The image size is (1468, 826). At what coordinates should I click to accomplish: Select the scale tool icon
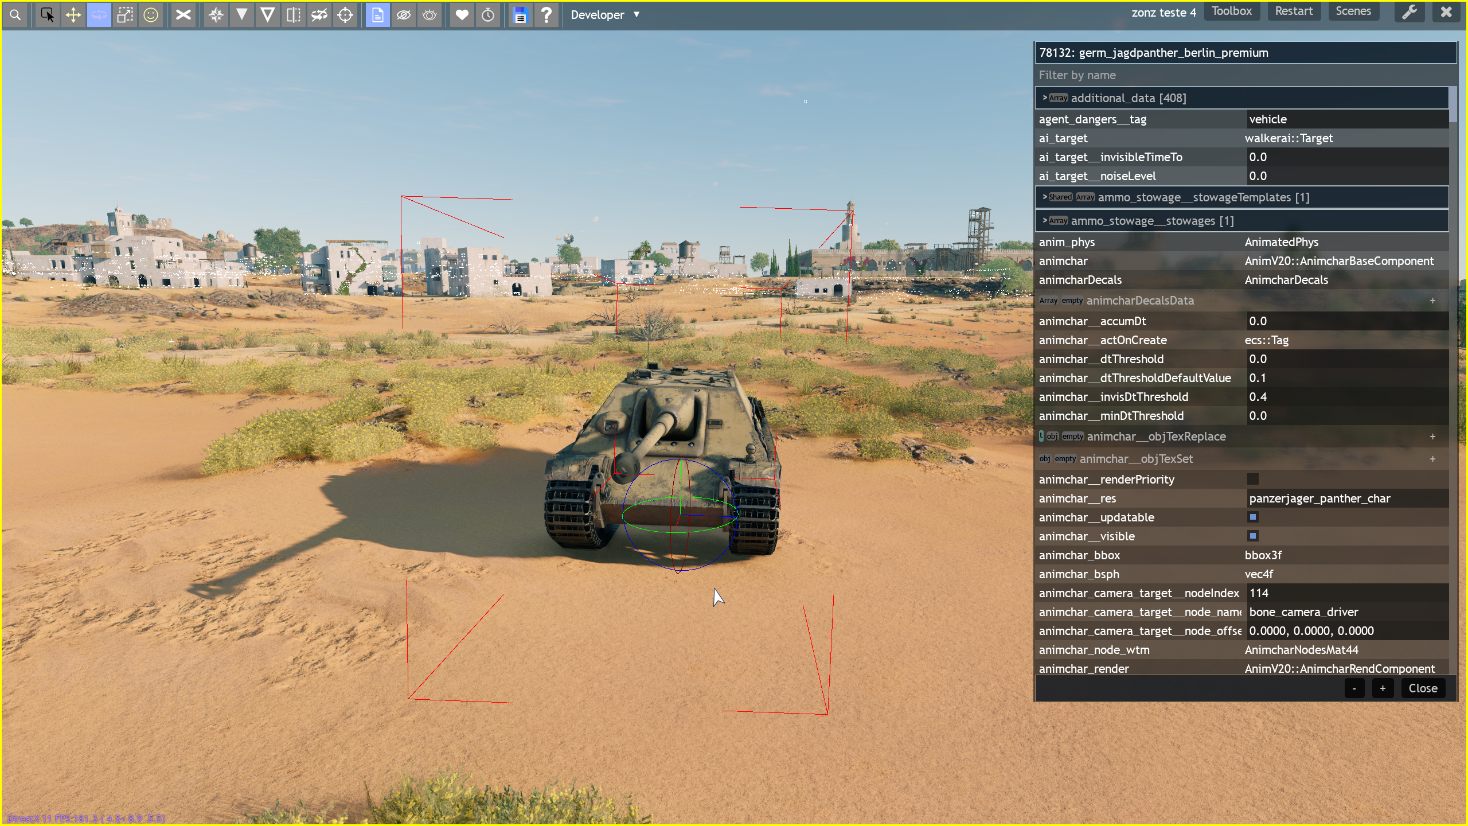pos(125,15)
